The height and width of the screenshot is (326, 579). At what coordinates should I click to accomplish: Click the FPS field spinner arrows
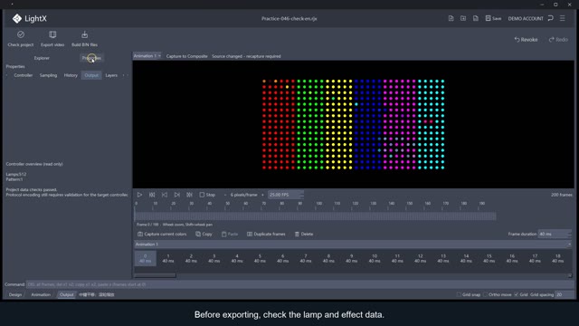pyautogui.click(x=301, y=195)
